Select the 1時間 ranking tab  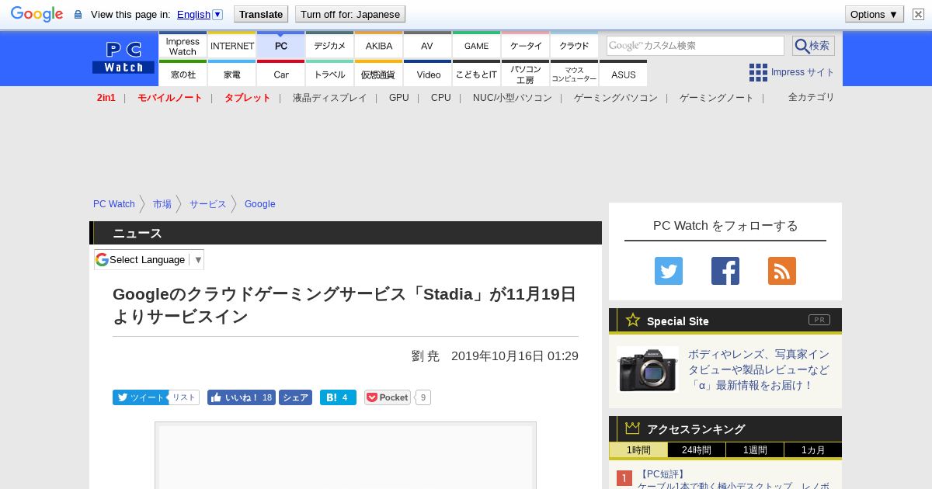[638, 450]
